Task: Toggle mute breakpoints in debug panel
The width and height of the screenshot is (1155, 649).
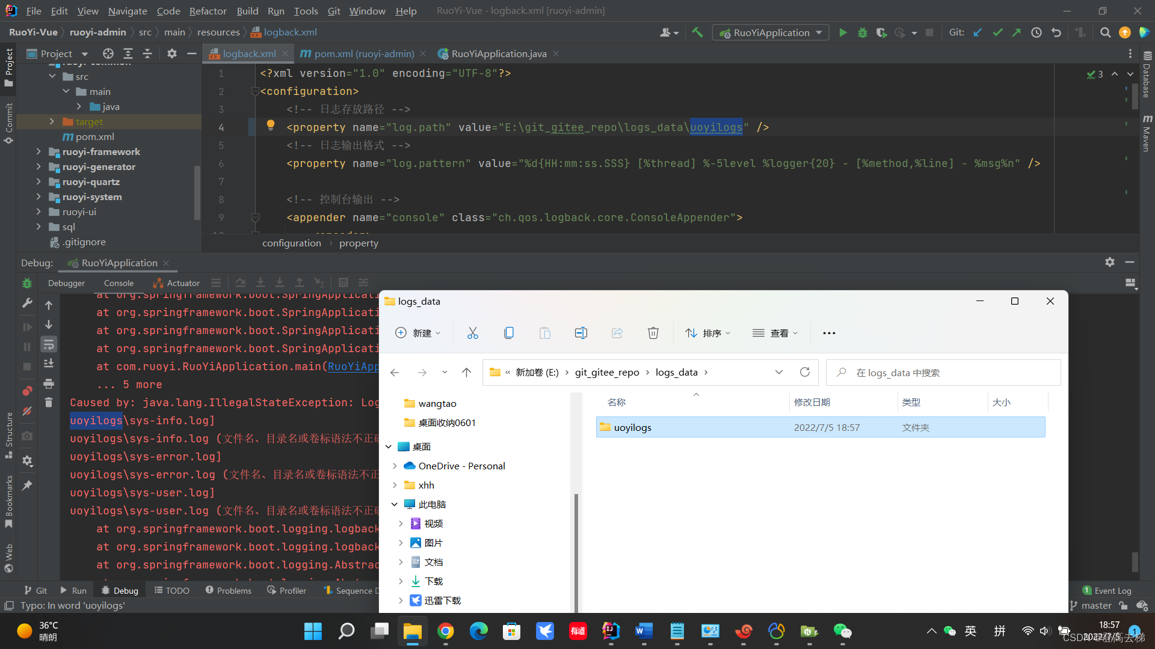Action: click(27, 411)
